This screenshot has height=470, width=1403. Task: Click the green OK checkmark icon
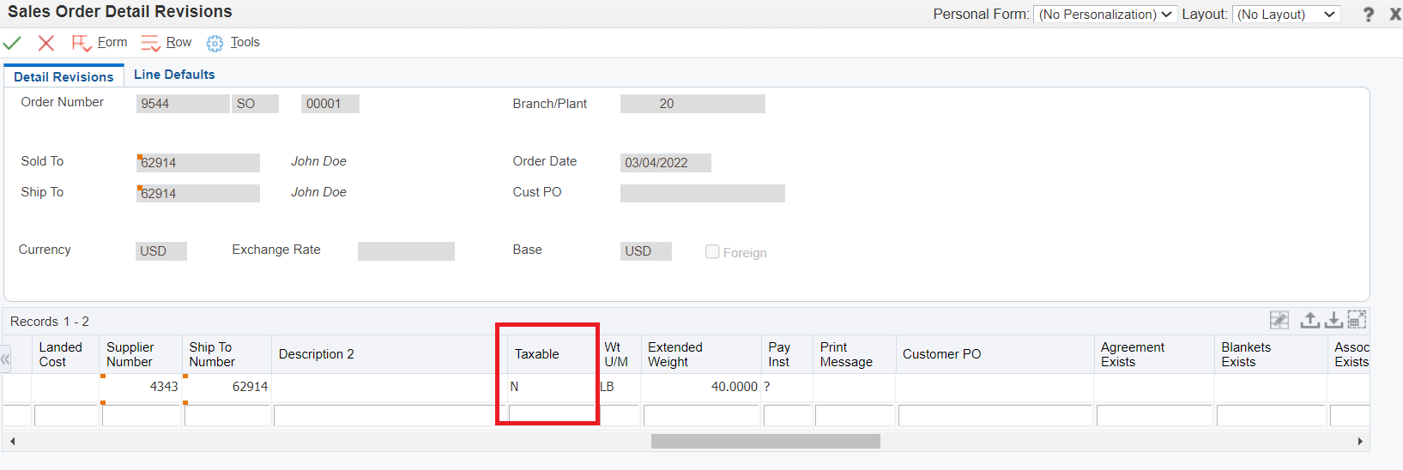point(12,43)
